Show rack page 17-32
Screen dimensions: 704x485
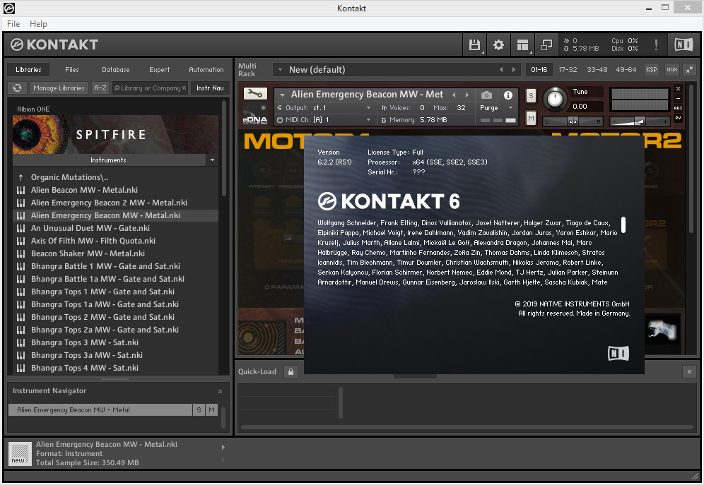(568, 69)
